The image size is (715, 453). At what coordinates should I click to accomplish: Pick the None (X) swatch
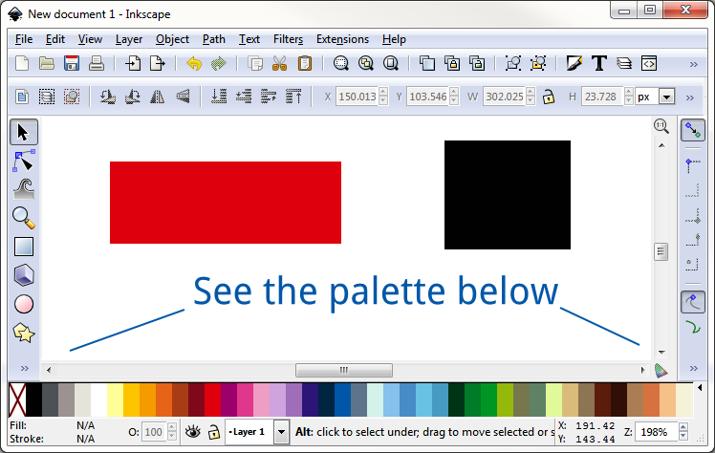[x=17, y=399]
